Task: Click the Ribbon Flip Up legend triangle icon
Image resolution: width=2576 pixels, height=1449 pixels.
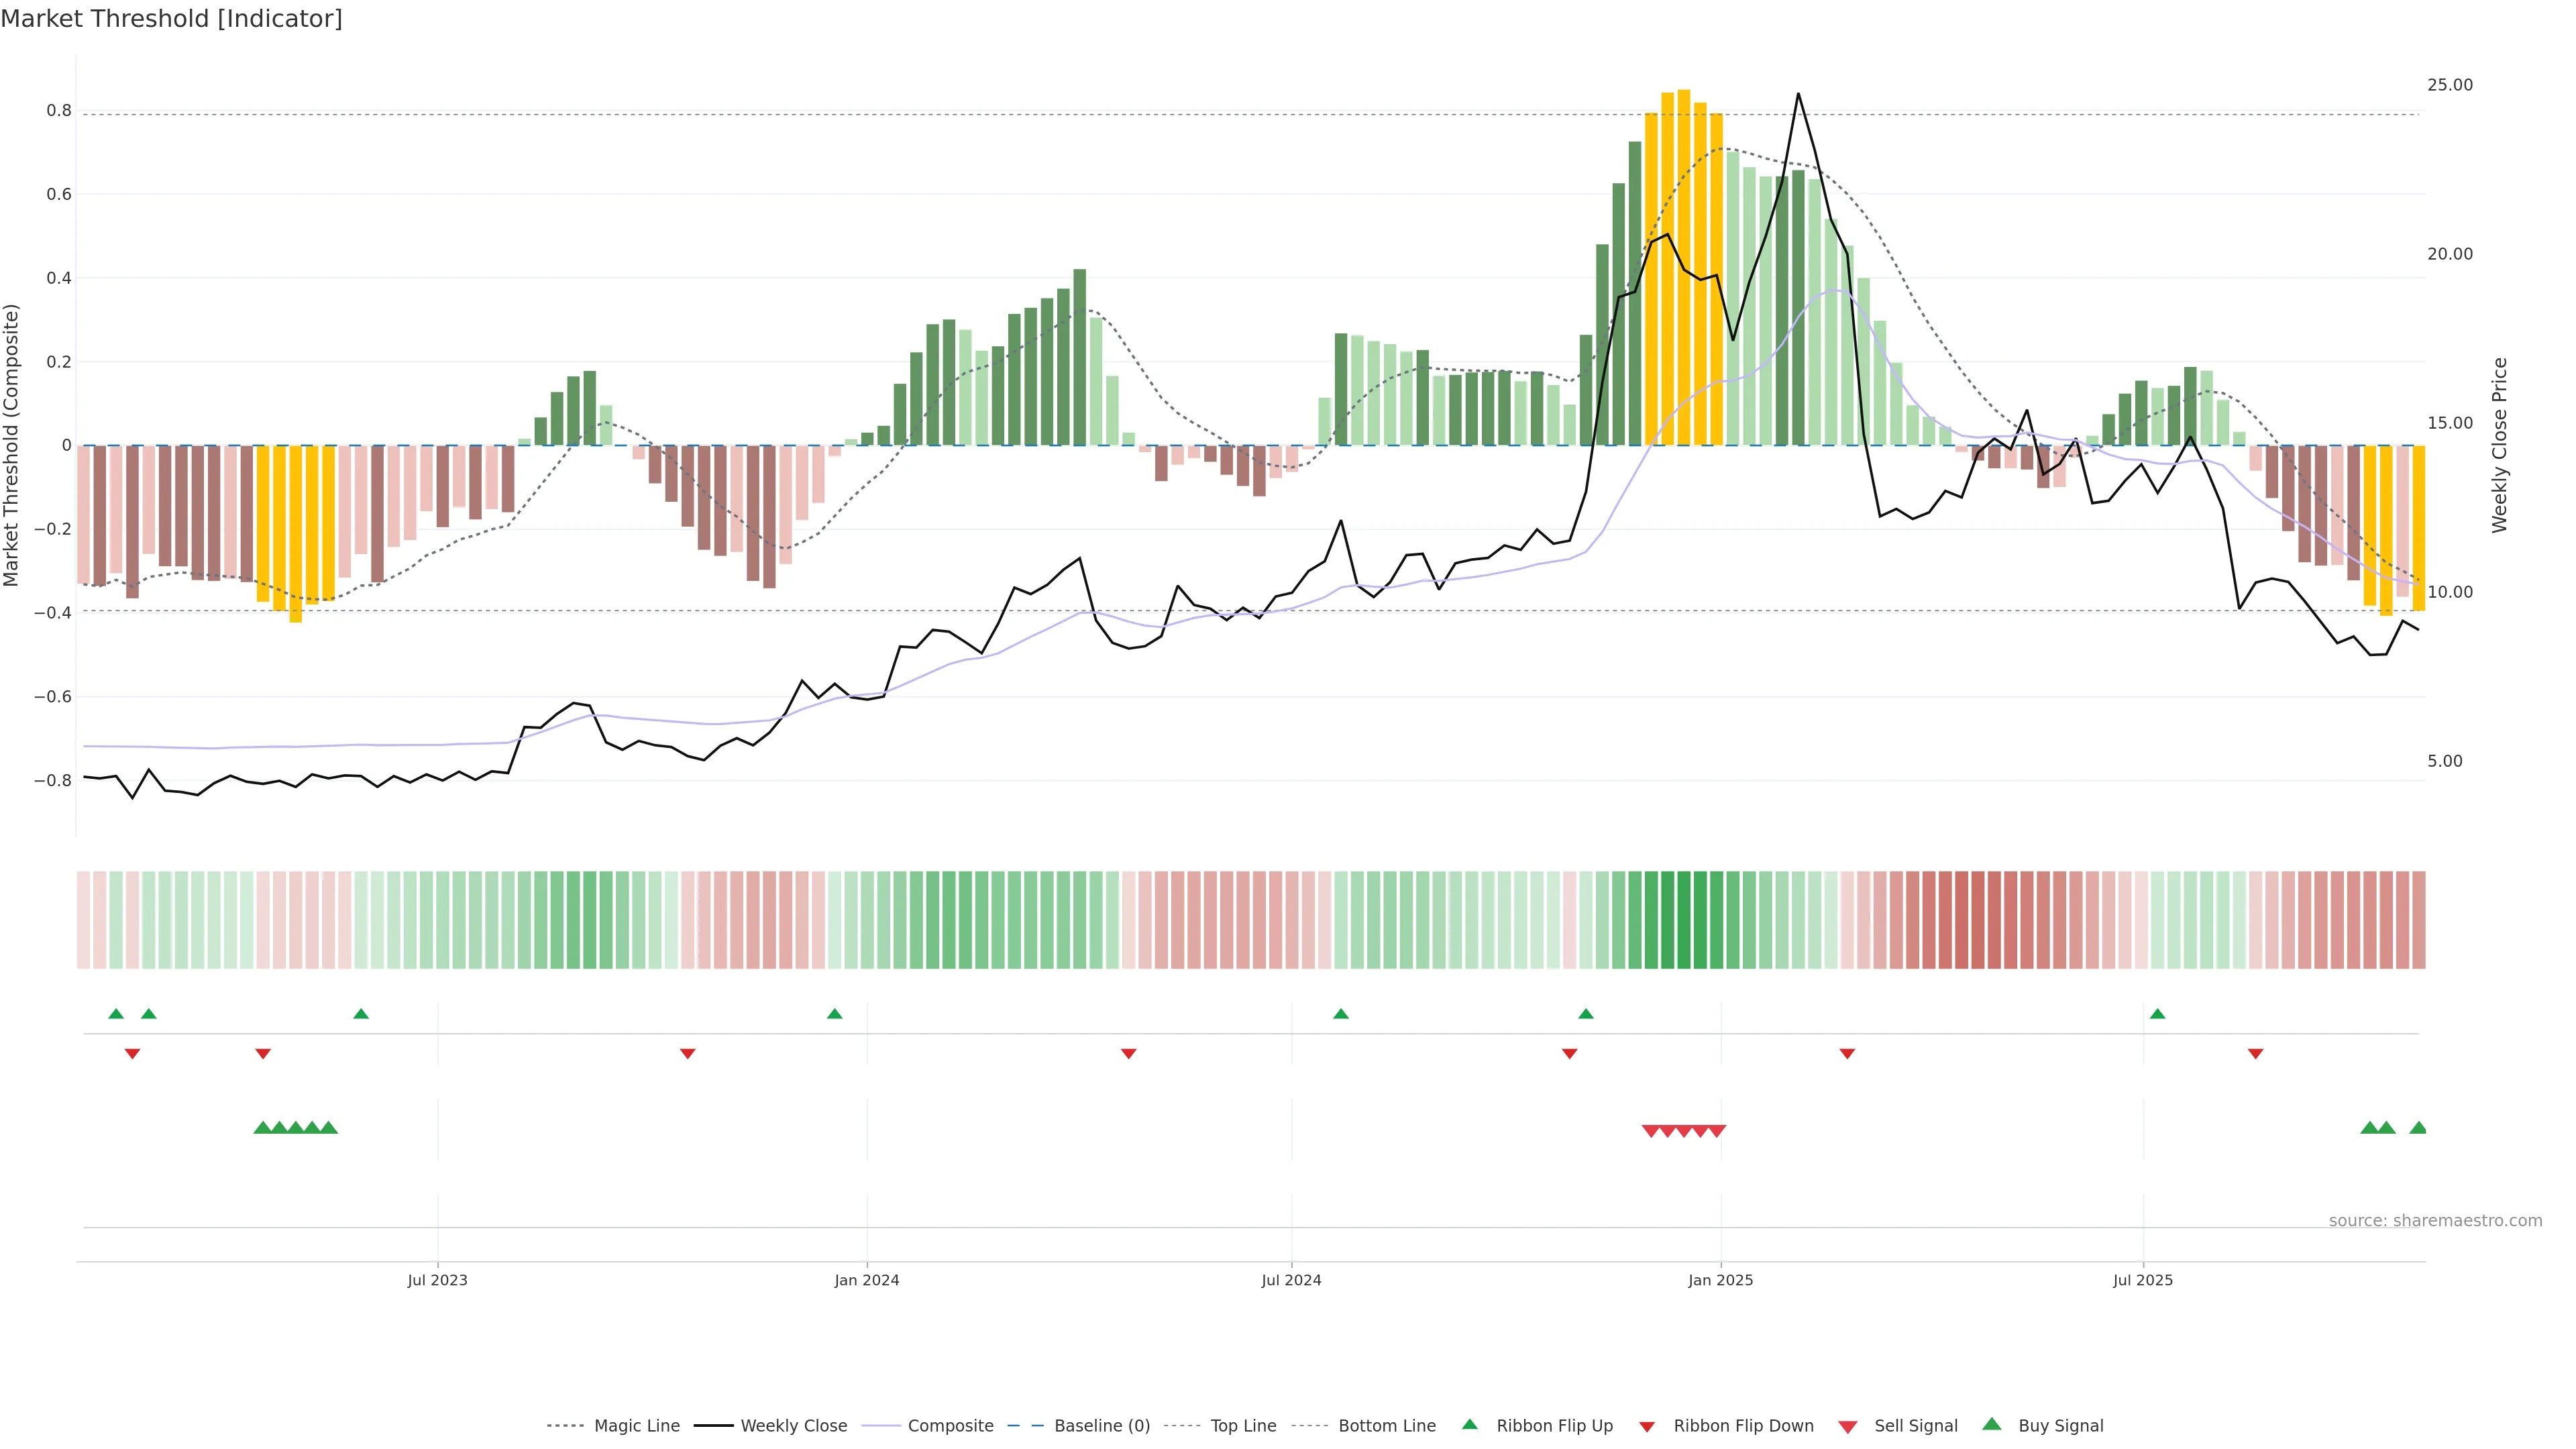Action: click(x=1469, y=1424)
